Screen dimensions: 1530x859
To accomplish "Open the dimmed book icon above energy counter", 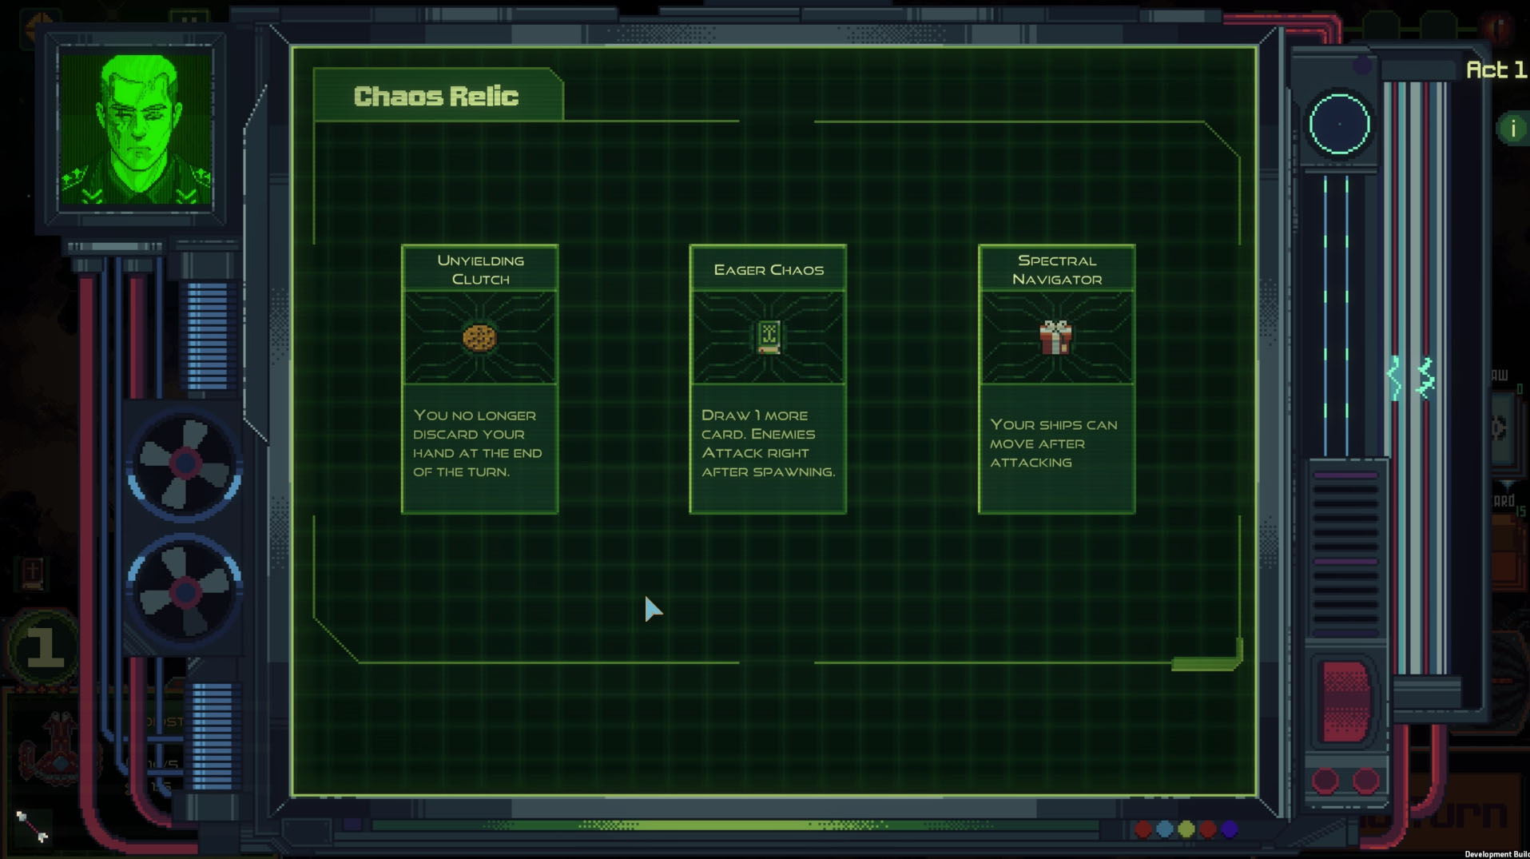I will [x=32, y=572].
